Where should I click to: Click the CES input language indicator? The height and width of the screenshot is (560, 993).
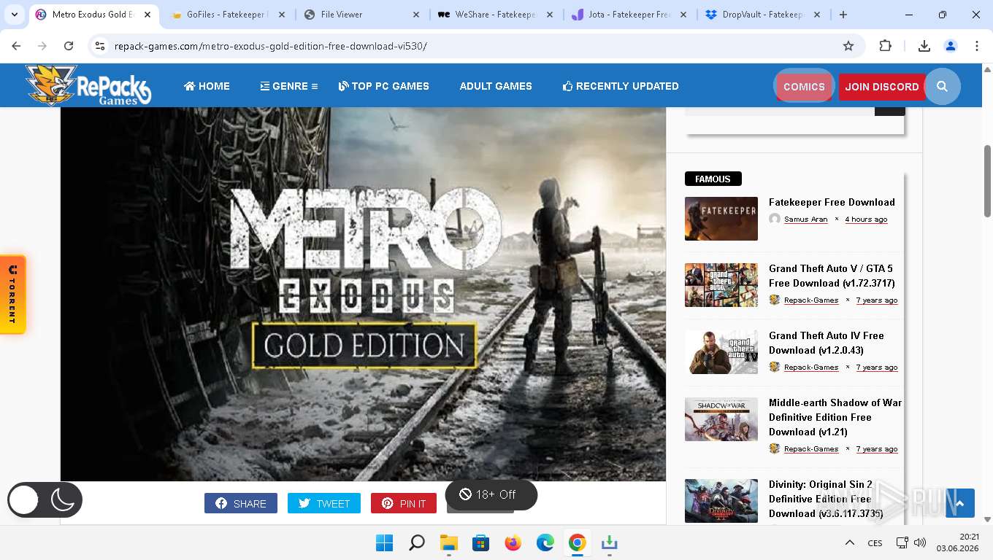875,543
